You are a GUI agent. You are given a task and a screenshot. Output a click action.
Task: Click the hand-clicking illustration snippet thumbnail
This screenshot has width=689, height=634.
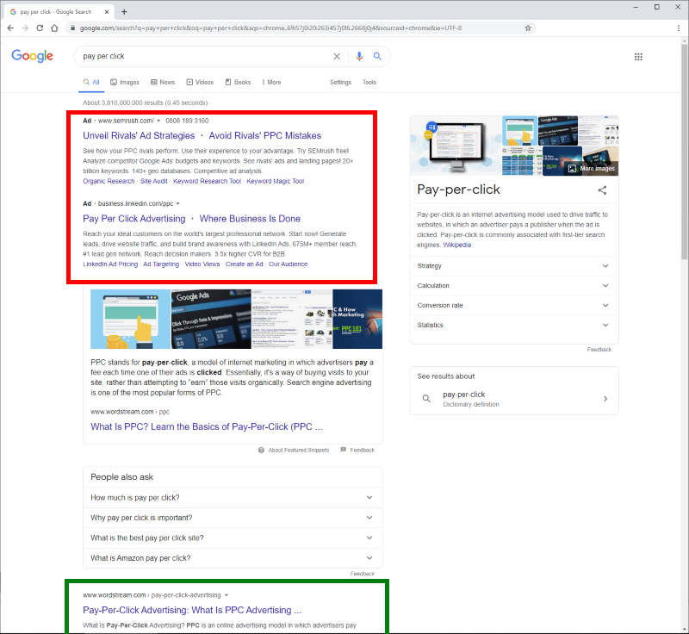point(130,319)
